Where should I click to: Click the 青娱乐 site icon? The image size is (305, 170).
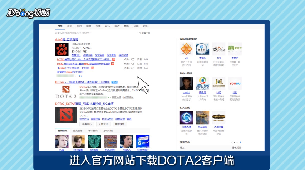click(202, 49)
